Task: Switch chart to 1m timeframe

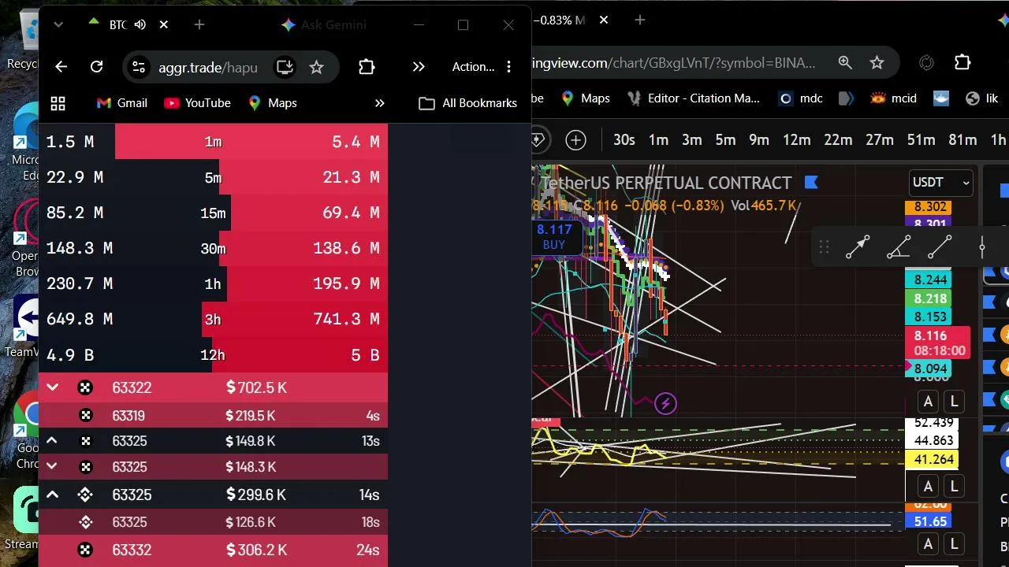Action: [x=658, y=140]
